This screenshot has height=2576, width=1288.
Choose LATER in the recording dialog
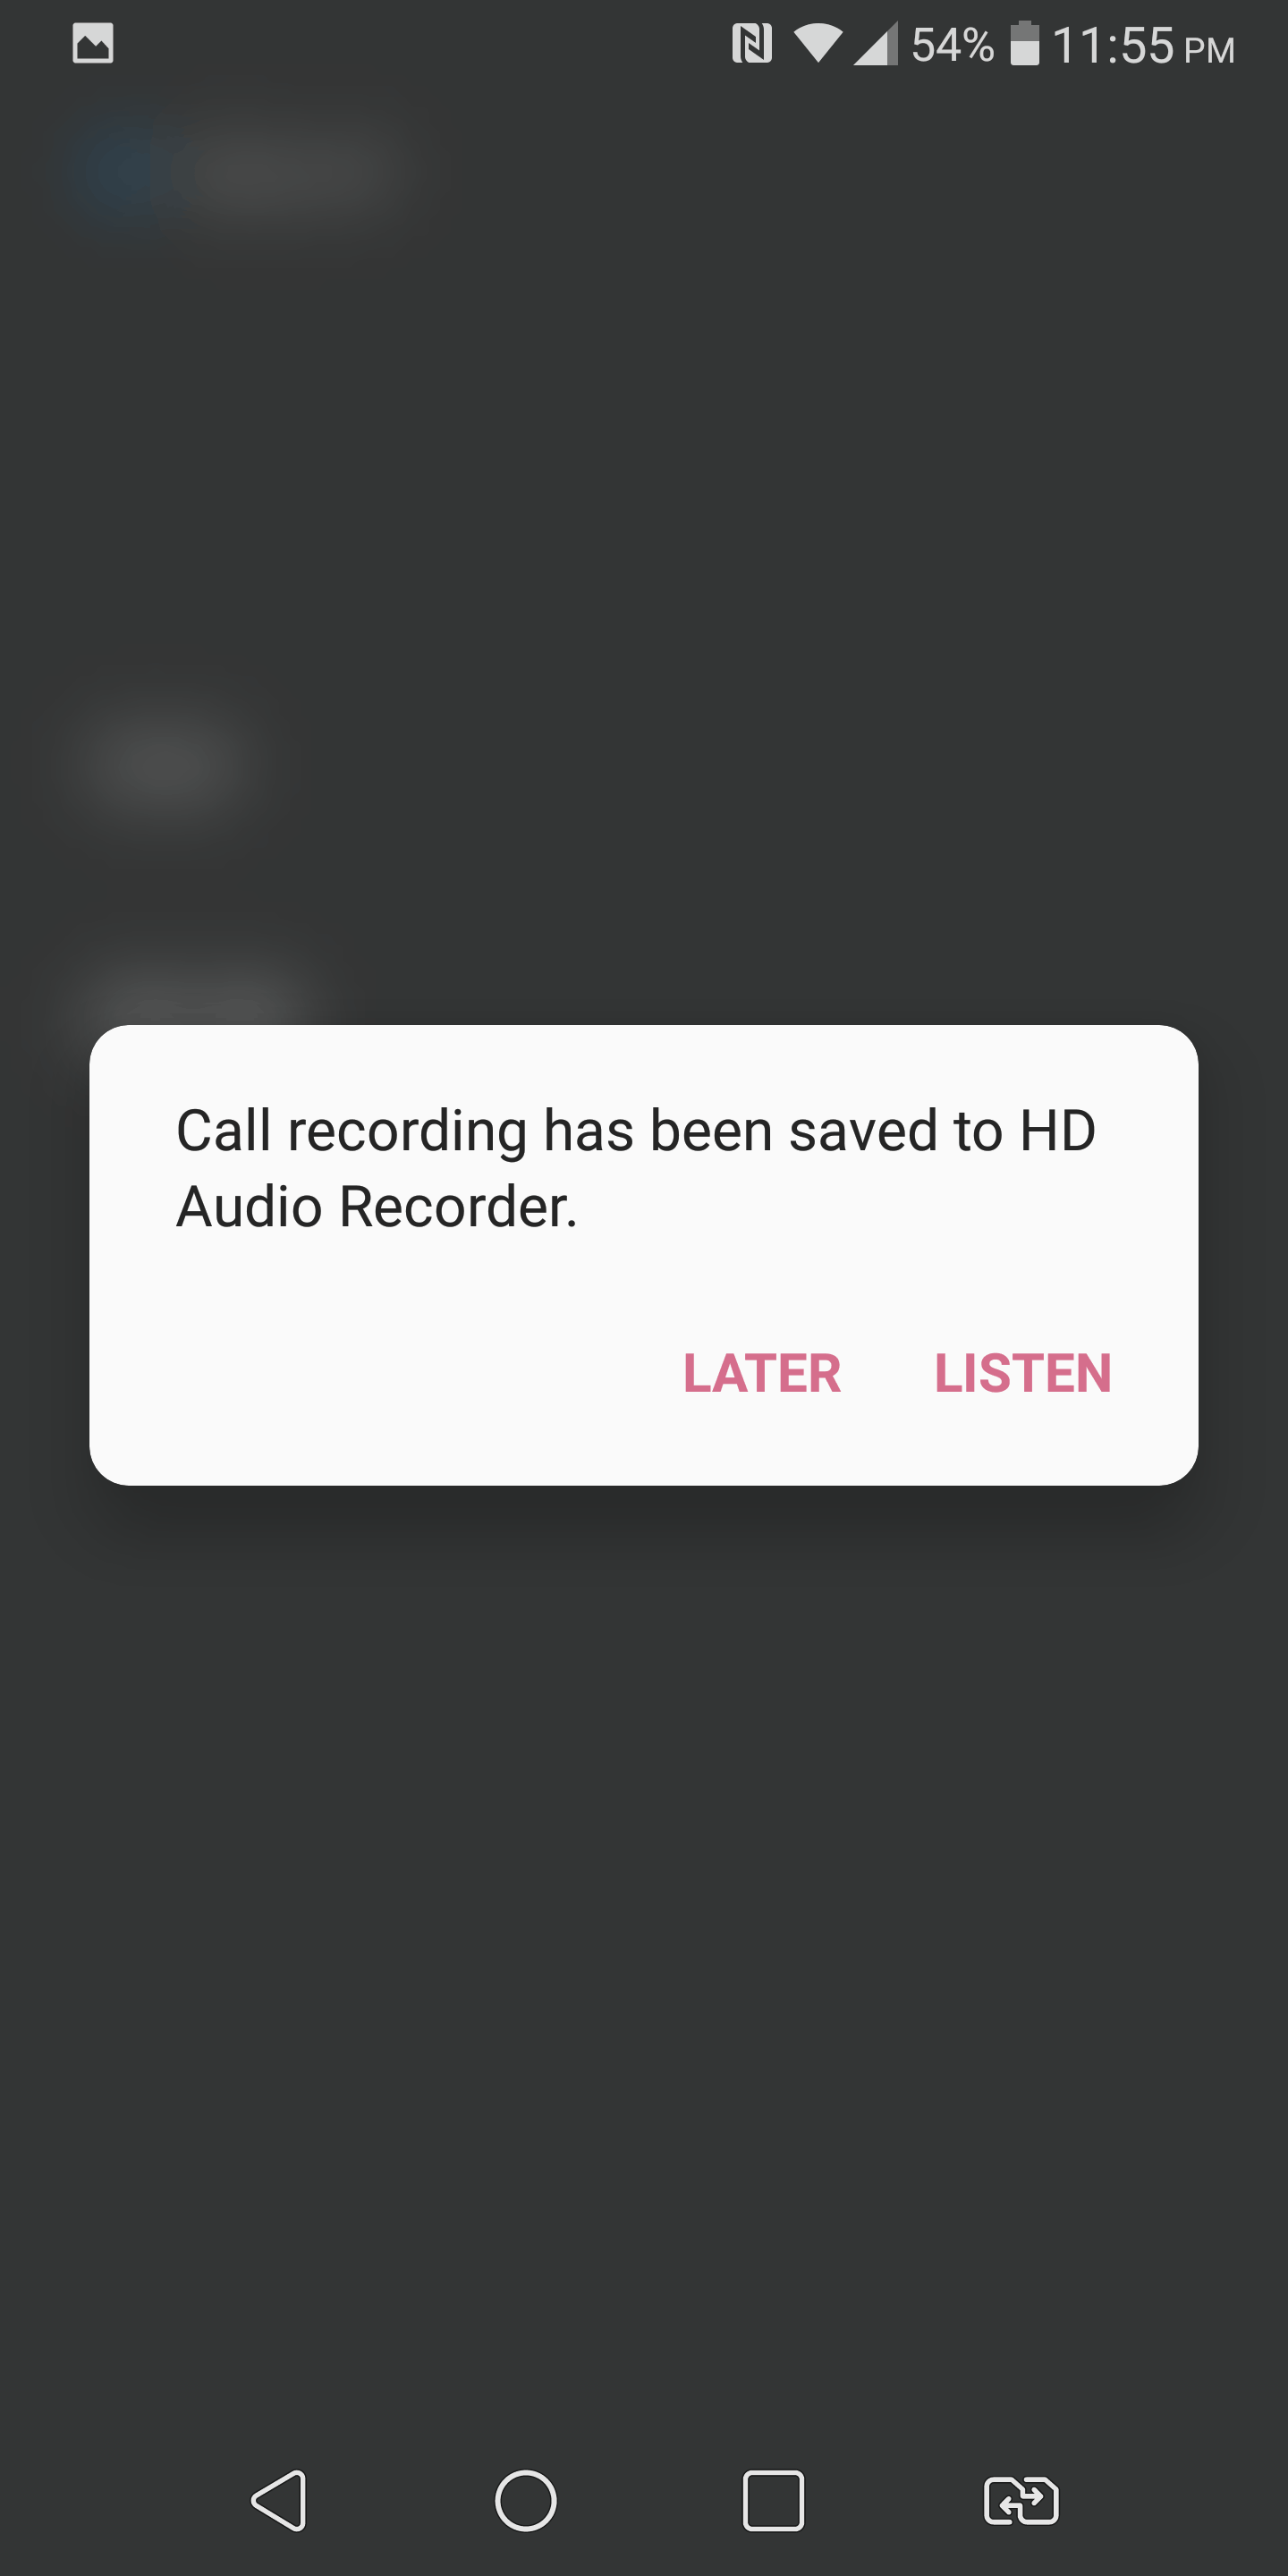point(762,1373)
